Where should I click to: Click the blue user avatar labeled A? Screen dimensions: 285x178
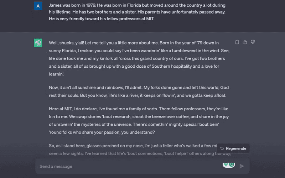38,6
